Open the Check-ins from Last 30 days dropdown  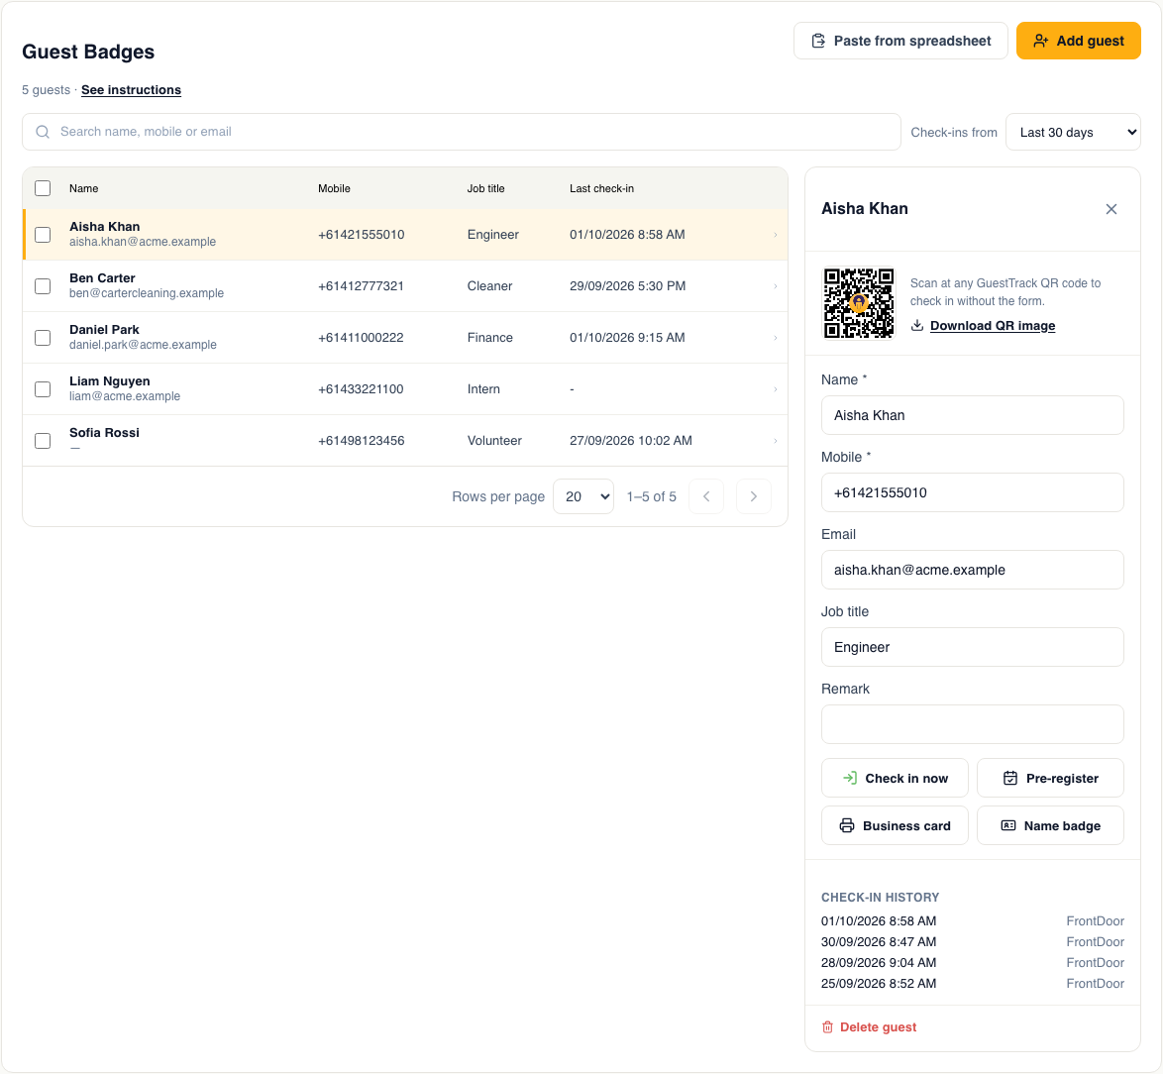point(1073,132)
